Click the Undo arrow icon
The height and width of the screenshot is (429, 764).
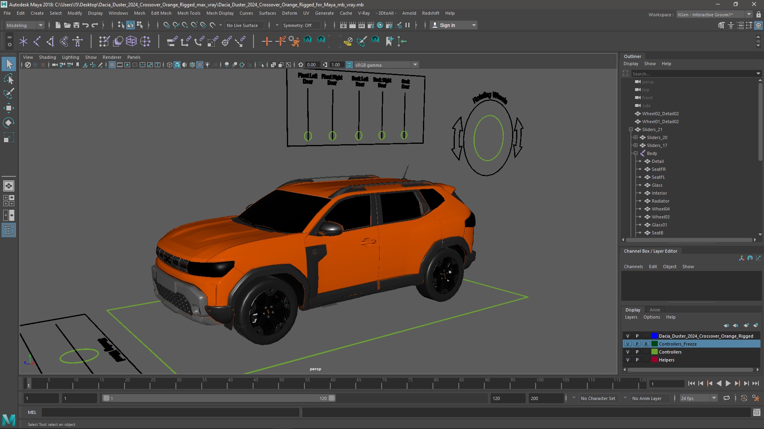point(86,25)
